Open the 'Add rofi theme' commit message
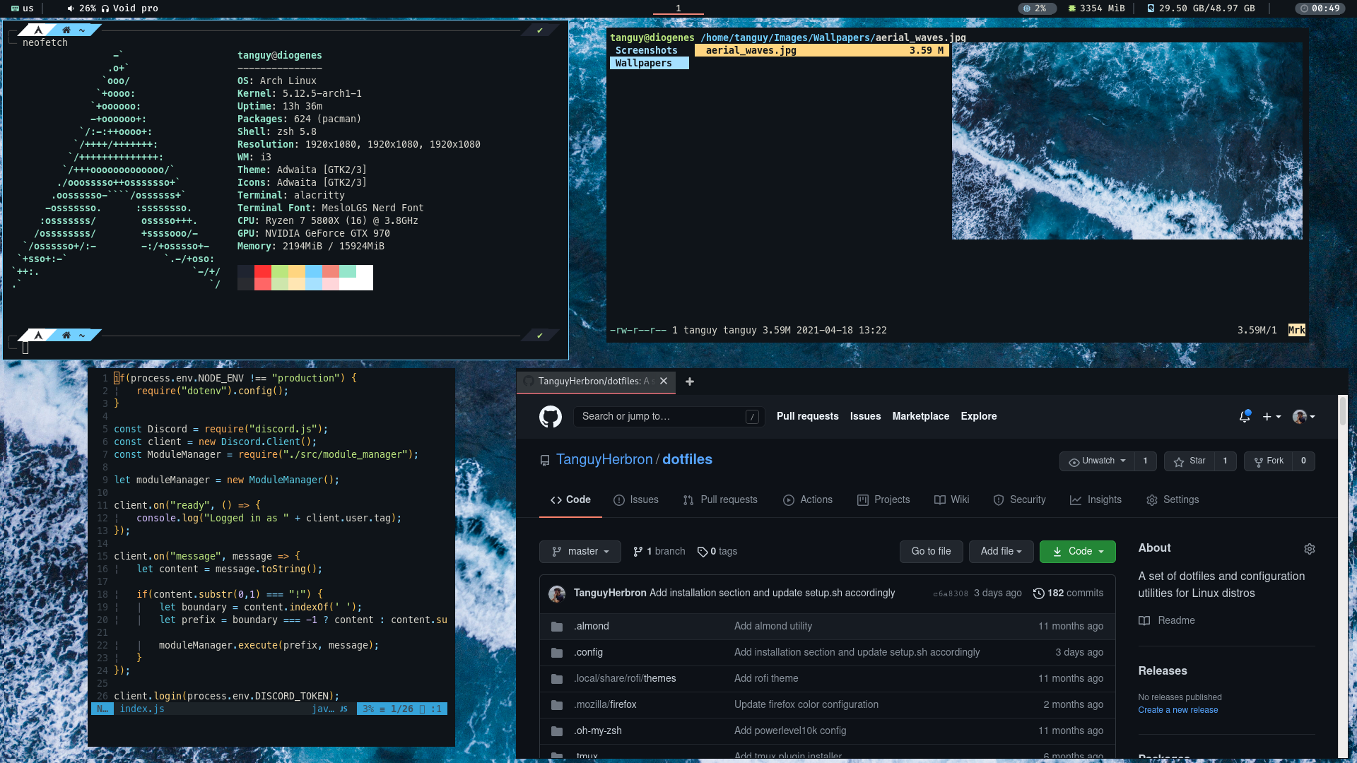The height and width of the screenshot is (763, 1357). pyautogui.click(x=766, y=679)
